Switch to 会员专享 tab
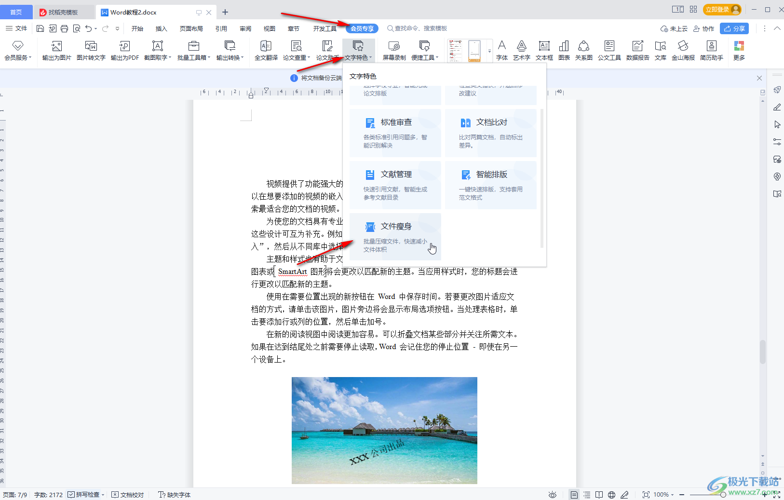Screen dimensions: 784x500 362,28
